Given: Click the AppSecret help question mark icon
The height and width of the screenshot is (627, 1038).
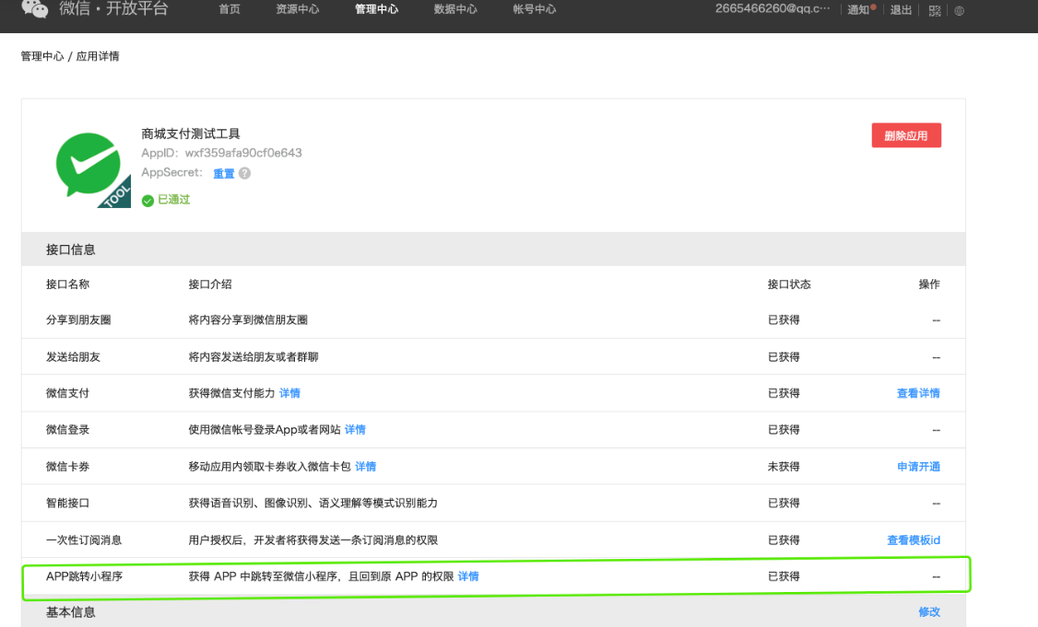Looking at the screenshot, I should coord(245,173).
